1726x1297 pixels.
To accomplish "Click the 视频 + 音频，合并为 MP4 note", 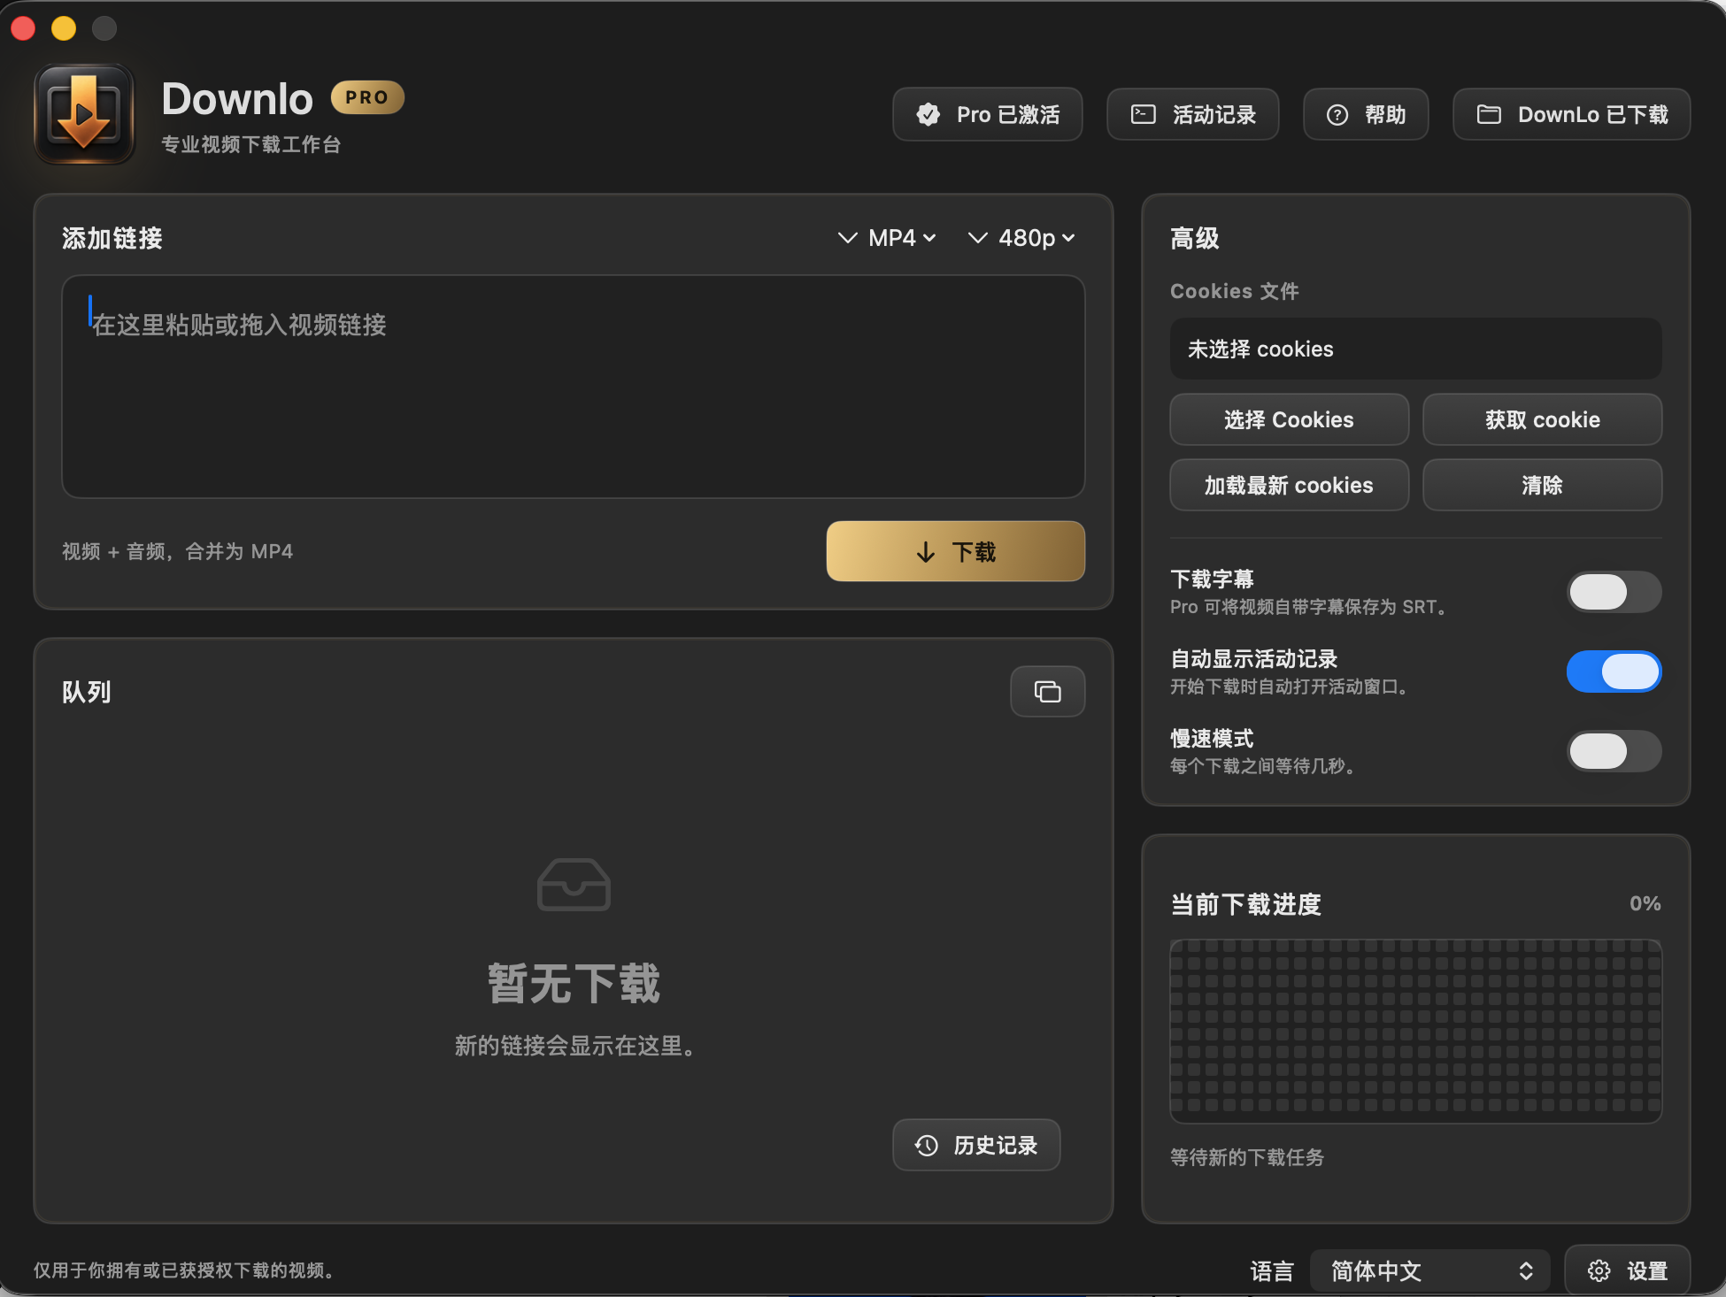I will [177, 551].
